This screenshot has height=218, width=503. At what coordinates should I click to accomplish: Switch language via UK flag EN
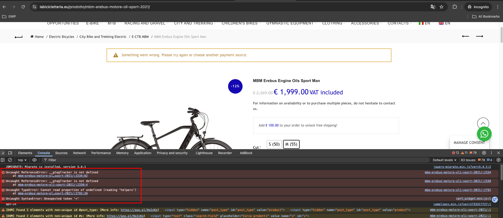(444, 23)
